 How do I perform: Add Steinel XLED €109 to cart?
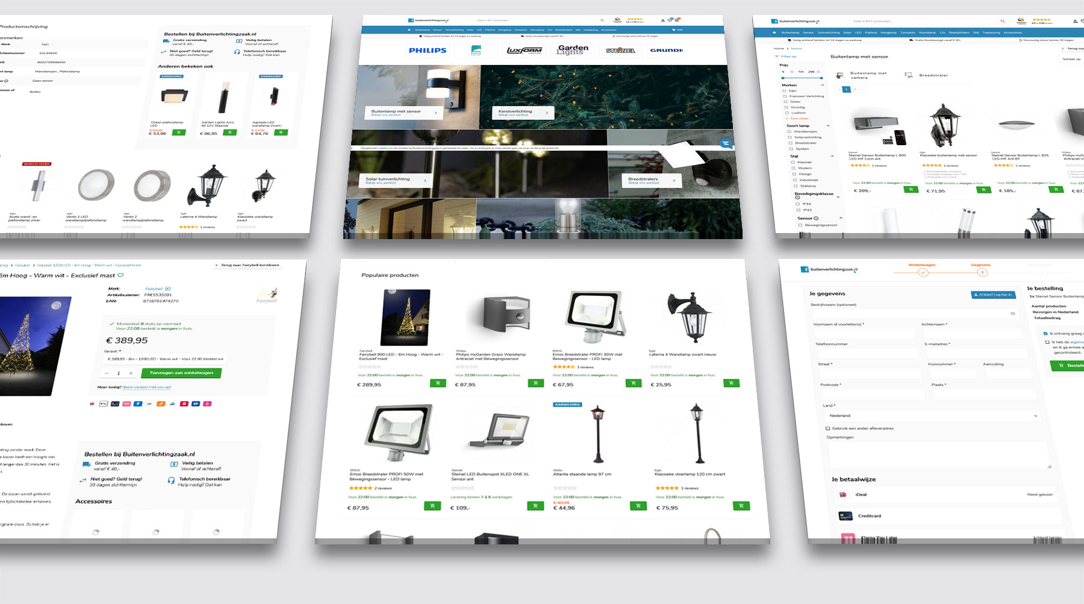(x=535, y=506)
